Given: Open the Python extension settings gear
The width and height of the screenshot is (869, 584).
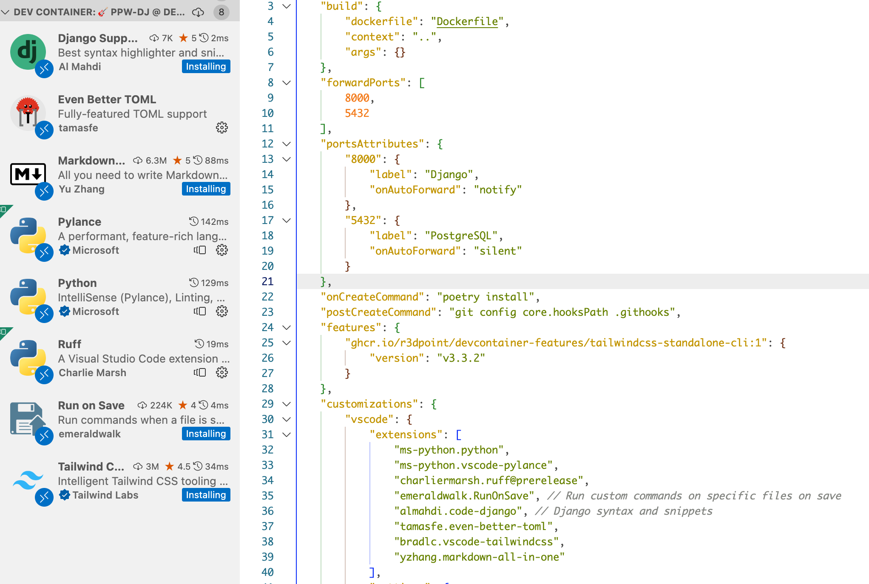Looking at the screenshot, I should [x=222, y=311].
